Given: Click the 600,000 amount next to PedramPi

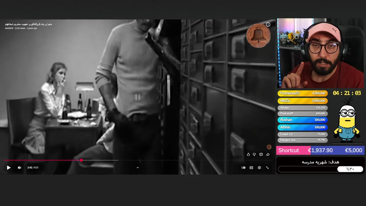Looking at the screenshot, I should pyautogui.click(x=320, y=114).
